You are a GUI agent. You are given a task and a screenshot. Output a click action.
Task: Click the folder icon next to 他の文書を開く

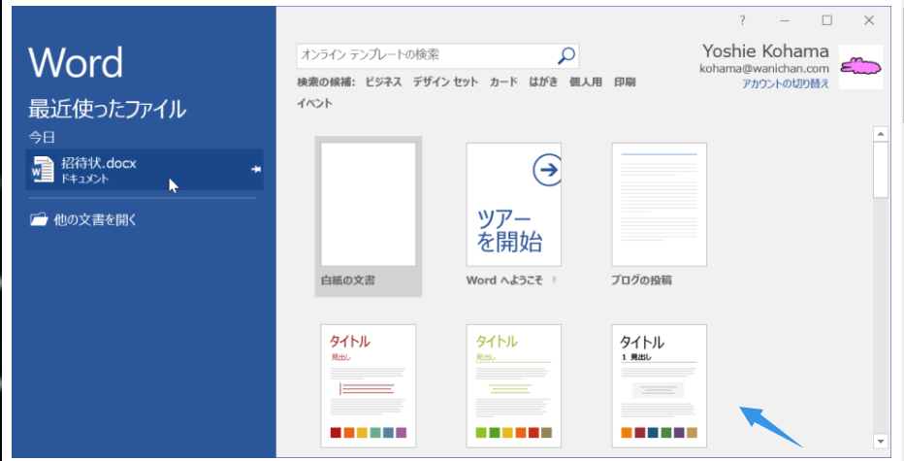click(39, 219)
